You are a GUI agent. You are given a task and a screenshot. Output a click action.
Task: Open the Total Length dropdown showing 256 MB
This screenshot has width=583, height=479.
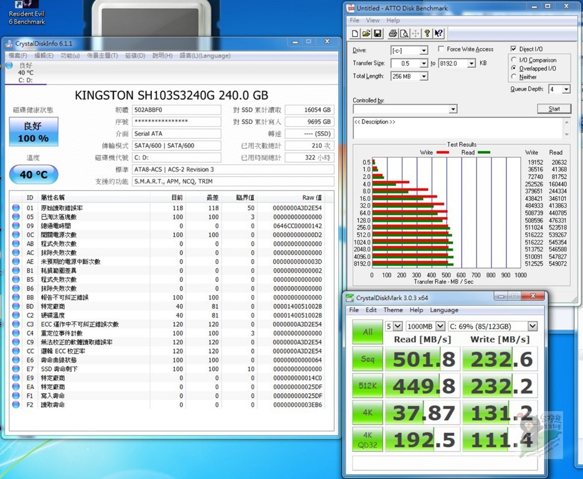424,76
